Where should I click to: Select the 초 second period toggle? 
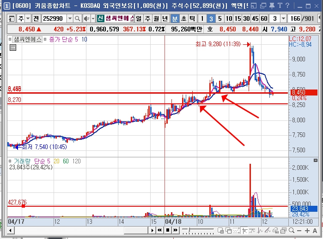pyautogui.click(x=183, y=19)
